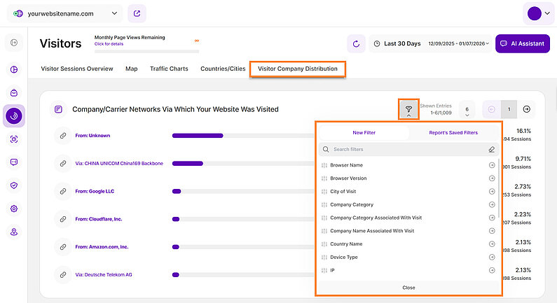The height and width of the screenshot is (303, 557).
Task: Click the eraser icon in filter search
Action: (x=491, y=149)
